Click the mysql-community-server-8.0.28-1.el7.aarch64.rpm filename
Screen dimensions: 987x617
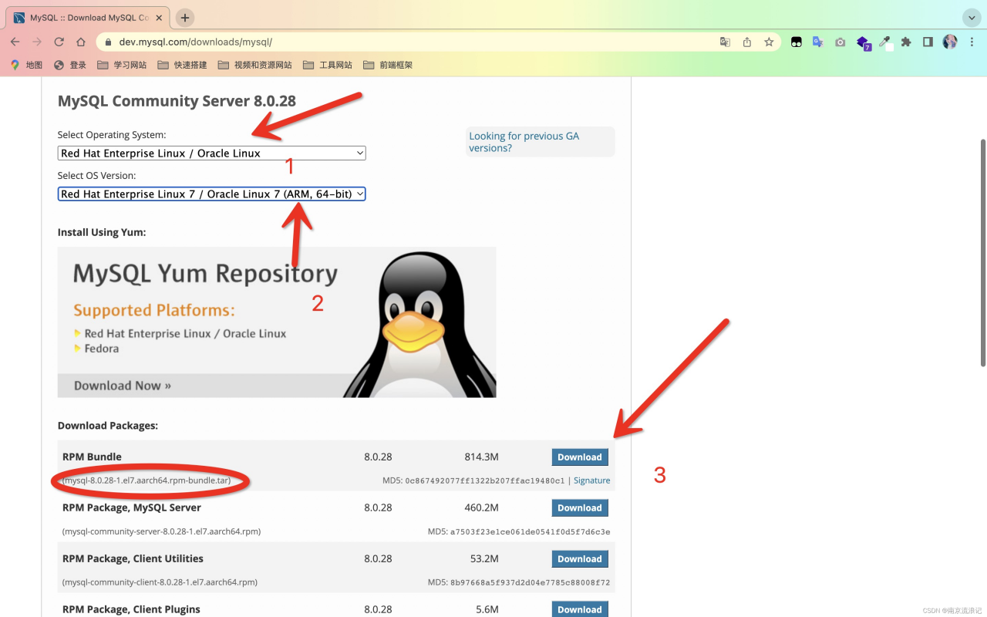[x=162, y=531]
